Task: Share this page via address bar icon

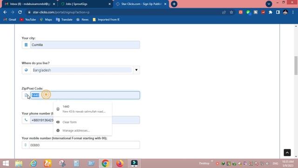Action: point(224,12)
